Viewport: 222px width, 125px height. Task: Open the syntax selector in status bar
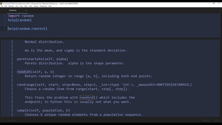click(216, 120)
